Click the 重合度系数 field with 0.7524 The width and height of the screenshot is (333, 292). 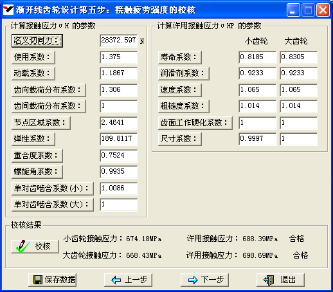119,156
